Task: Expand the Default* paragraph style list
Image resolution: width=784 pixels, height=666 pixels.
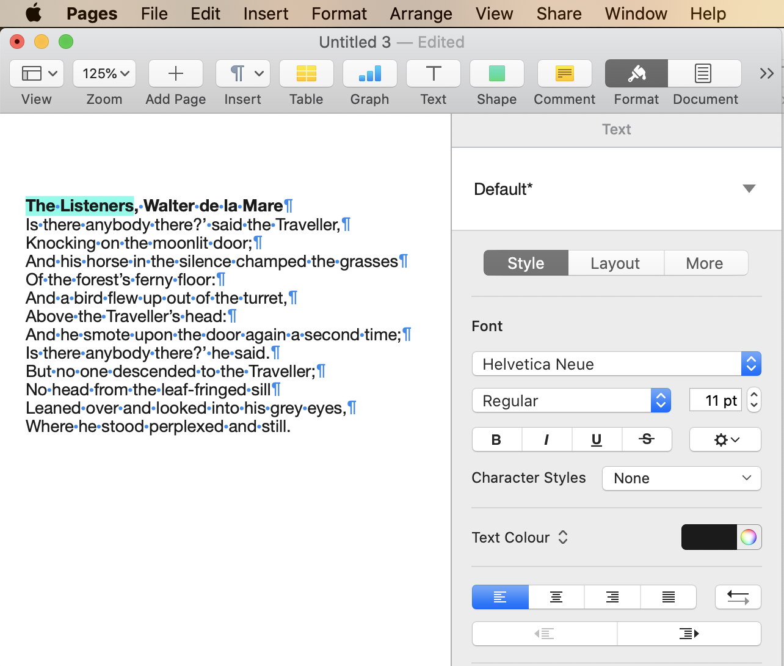Action: [x=749, y=189]
